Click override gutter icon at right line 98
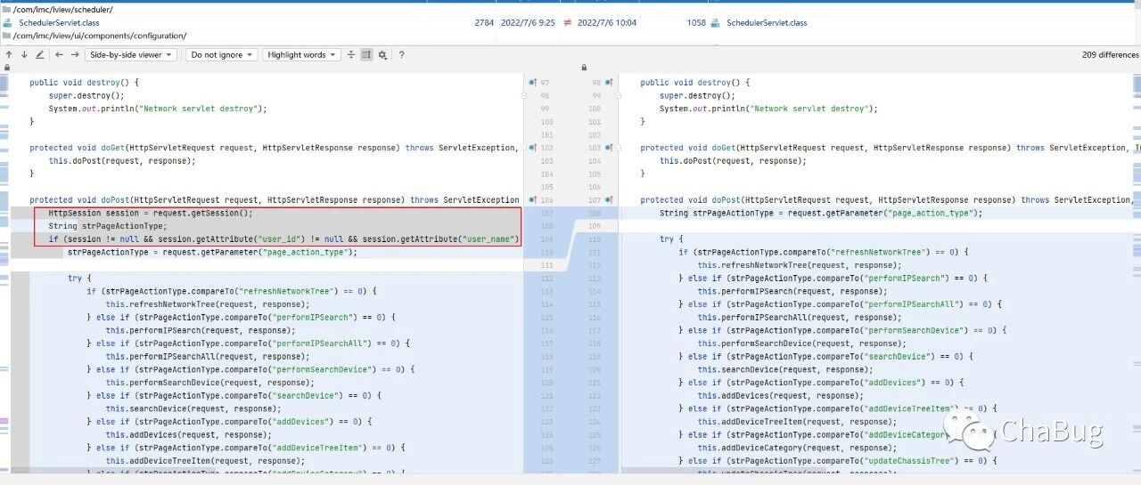 (x=609, y=83)
